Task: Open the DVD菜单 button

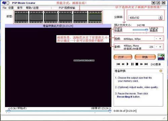Action: [156, 64]
